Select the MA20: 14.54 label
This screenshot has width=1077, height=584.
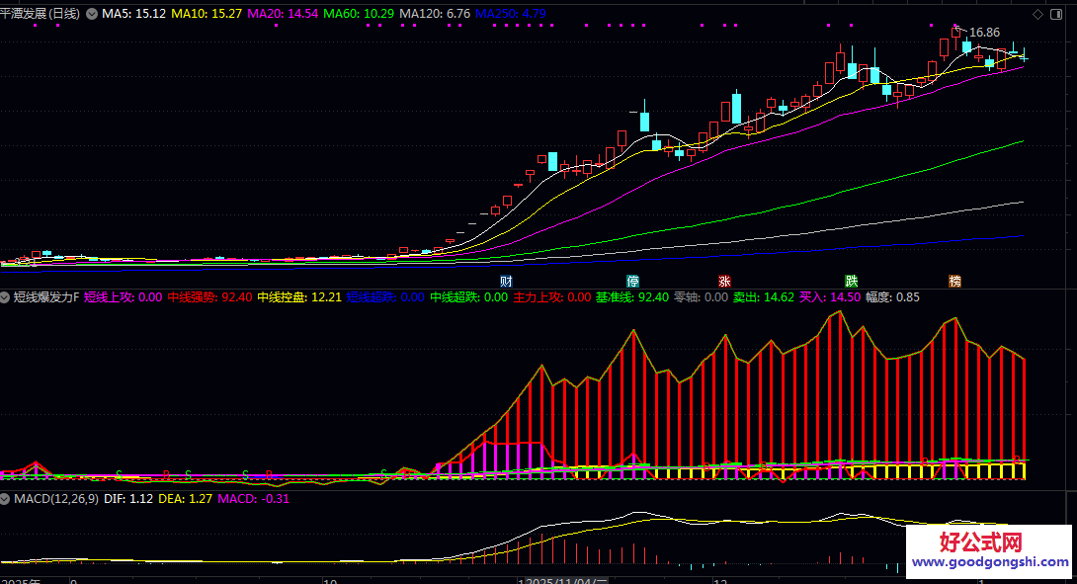283,14
